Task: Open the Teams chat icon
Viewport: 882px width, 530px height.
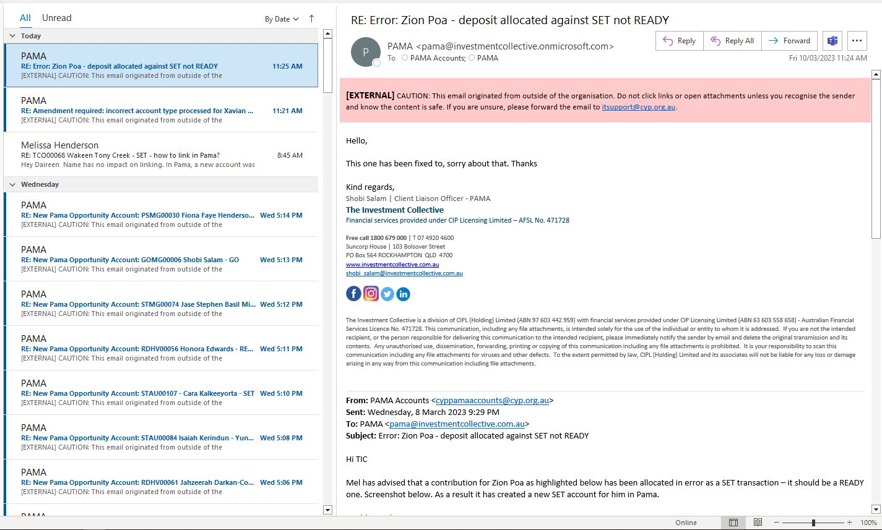Action: pos(832,41)
